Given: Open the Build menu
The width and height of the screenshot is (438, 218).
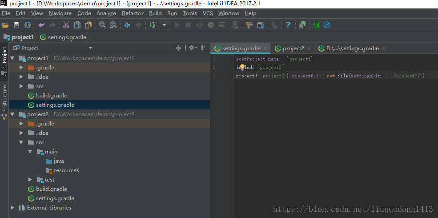Looking at the screenshot, I should [x=155, y=13].
